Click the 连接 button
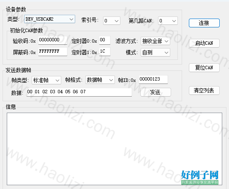 point(204,23)
